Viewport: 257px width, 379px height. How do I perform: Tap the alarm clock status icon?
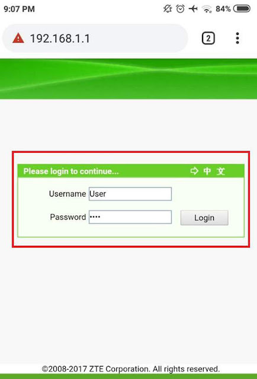tap(181, 9)
